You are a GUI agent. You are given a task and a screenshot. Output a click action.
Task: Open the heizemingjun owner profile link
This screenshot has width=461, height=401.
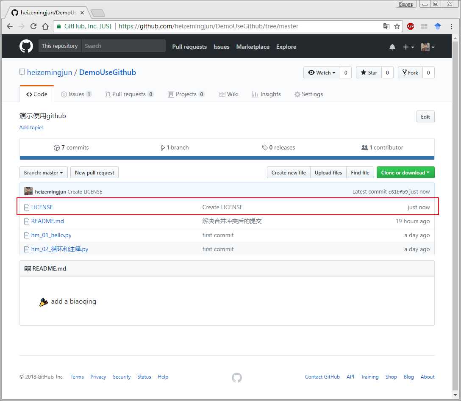click(x=50, y=72)
